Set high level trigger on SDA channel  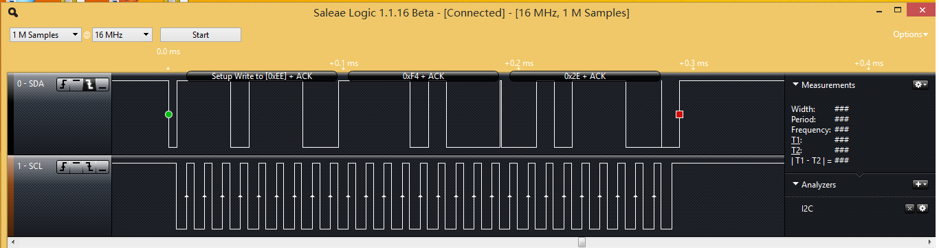(x=76, y=84)
